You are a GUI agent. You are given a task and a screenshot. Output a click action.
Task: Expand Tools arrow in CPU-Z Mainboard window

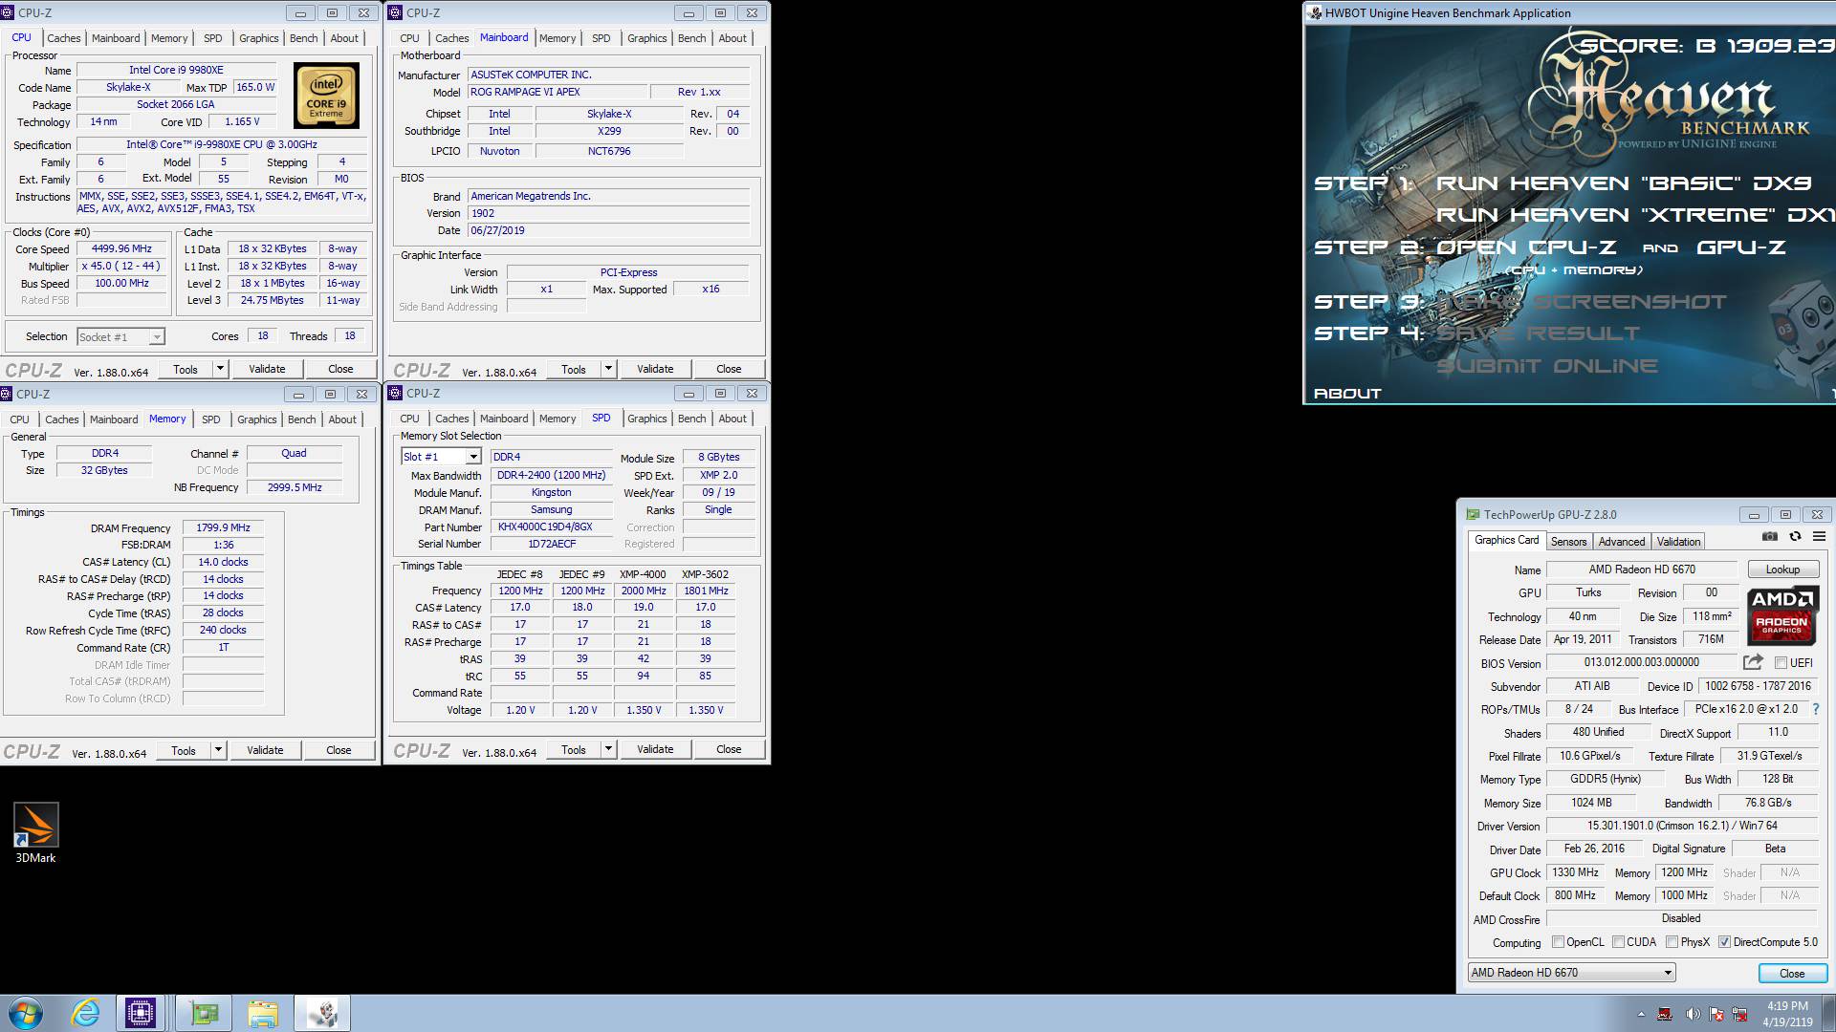[608, 369]
